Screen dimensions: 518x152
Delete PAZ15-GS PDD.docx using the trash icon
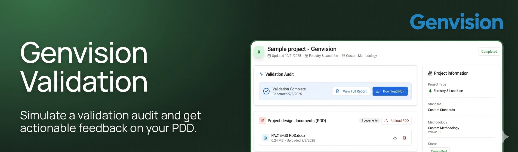[405, 138]
